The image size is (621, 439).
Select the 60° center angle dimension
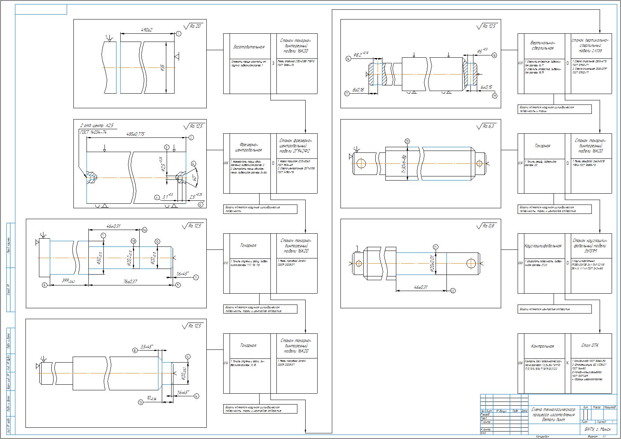[x=194, y=177]
